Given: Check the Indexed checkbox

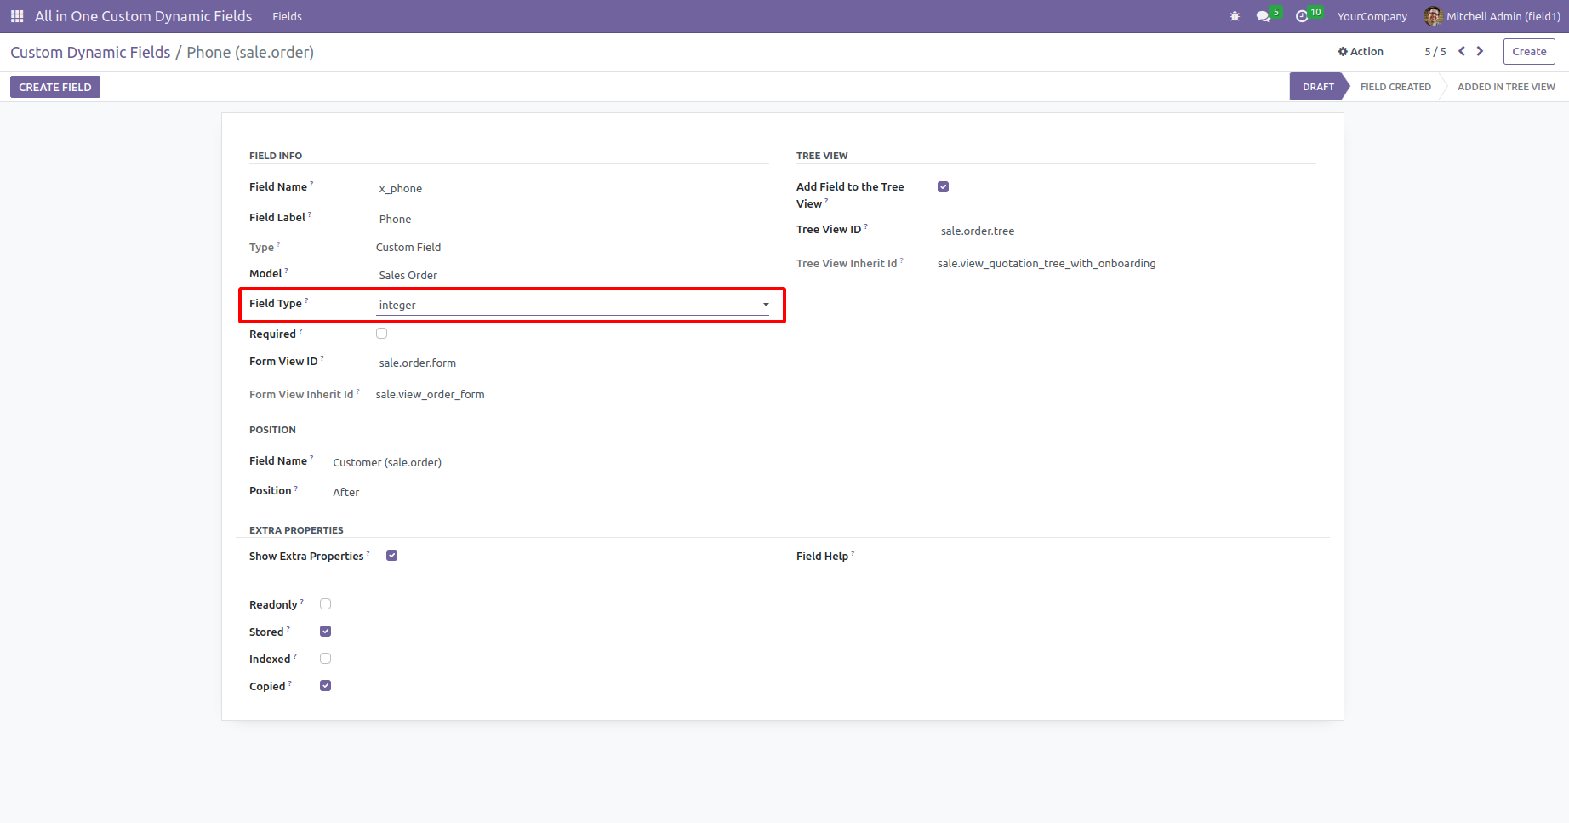Looking at the screenshot, I should coord(325,659).
